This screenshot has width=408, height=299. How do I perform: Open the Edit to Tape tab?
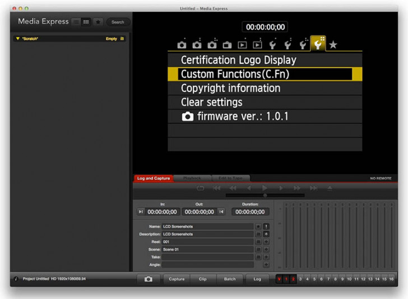[x=230, y=178]
